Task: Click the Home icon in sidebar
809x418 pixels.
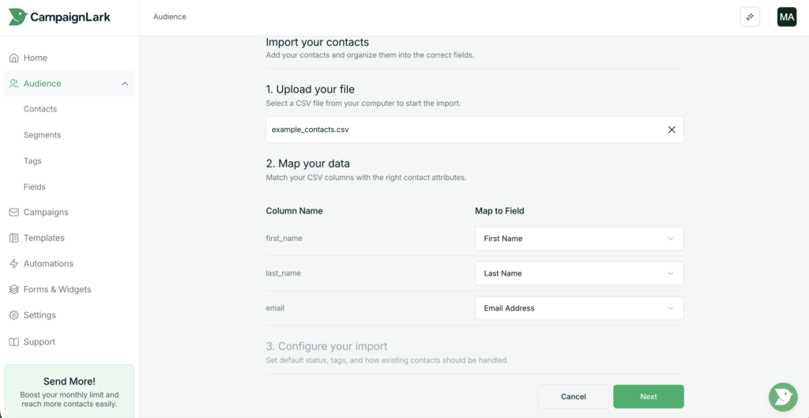Action: (14, 58)
